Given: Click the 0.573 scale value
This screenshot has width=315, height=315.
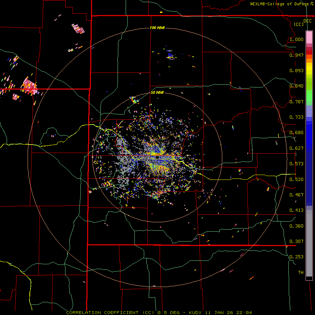Looking at the screenshot, I should pyautogui.click(x=296, y=164).
